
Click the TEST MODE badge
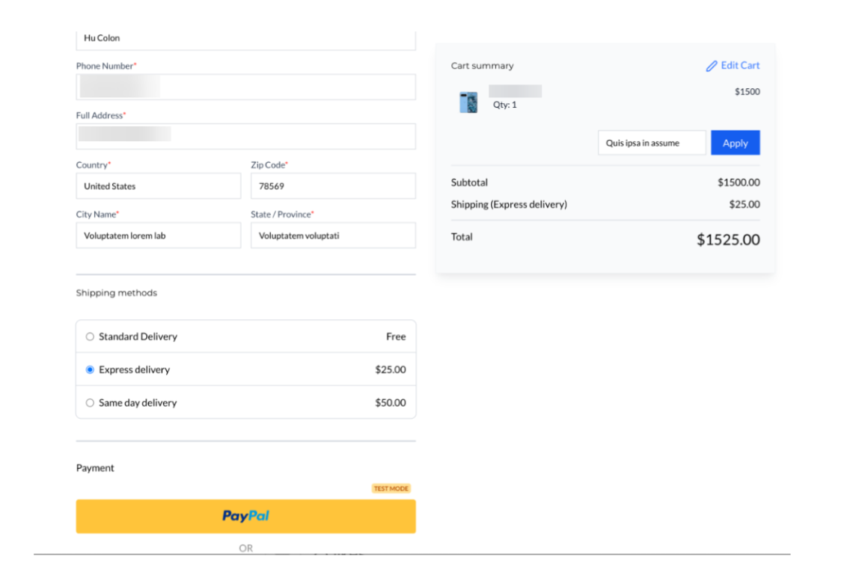click(x=391, y=488)
